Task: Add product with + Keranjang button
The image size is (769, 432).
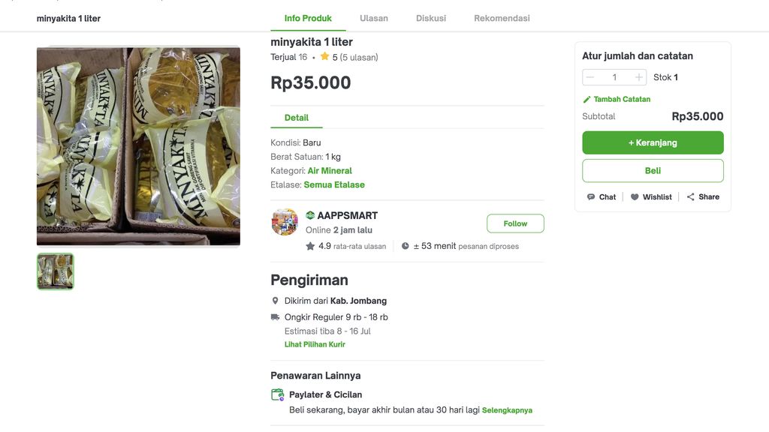Action: pos(652,142)
